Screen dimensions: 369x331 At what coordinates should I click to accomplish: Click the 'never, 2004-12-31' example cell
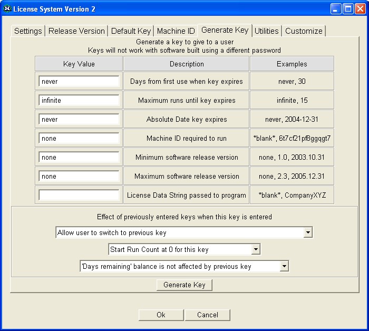(292, 119)
